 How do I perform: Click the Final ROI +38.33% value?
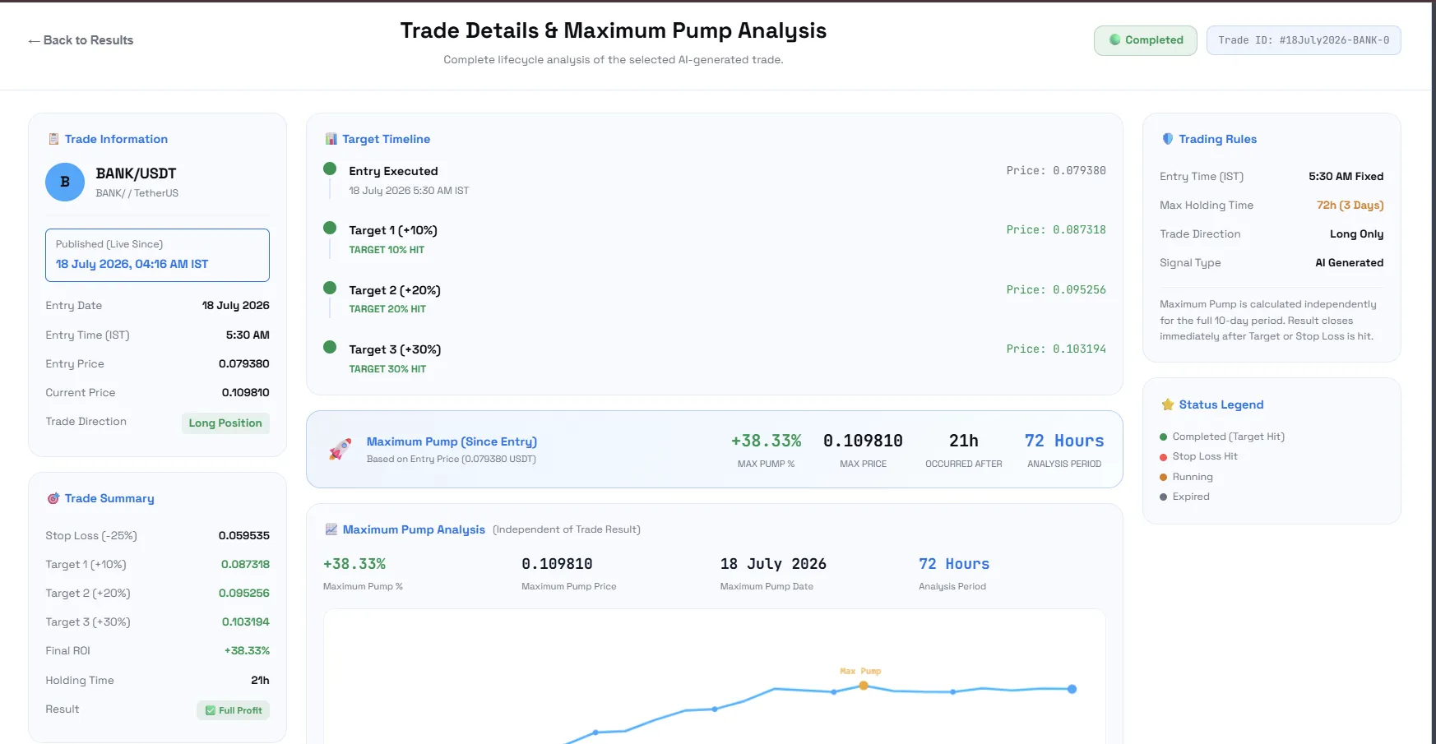247,650
